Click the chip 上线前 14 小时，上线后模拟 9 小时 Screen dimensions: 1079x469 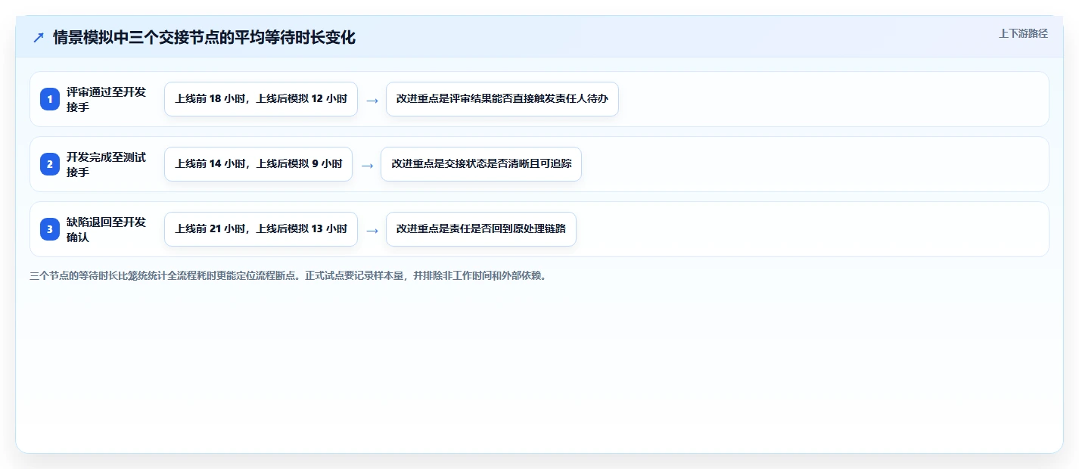[x=258, y=164]
